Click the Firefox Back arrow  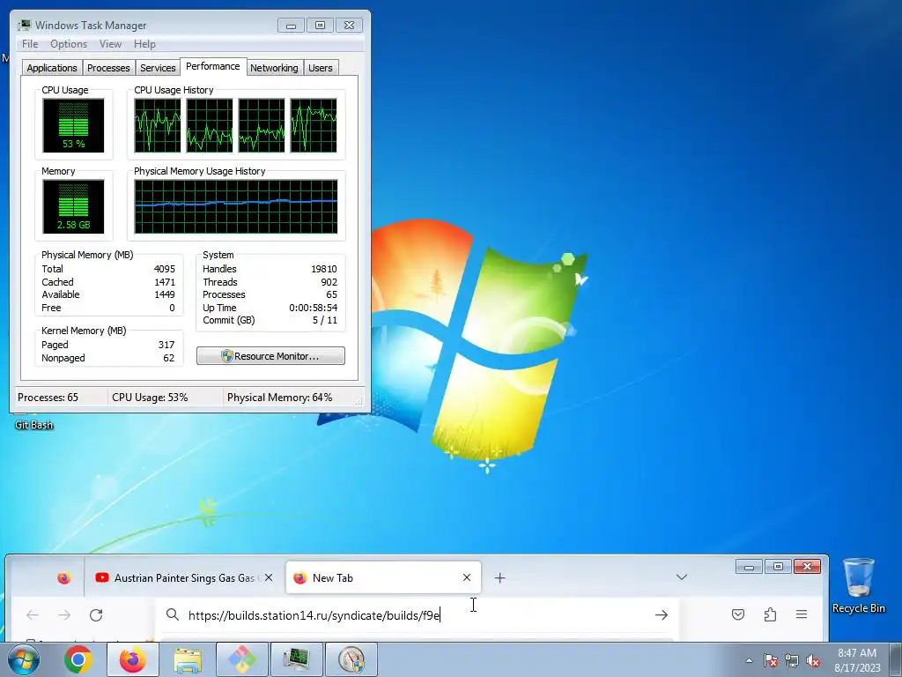pyautogui.click(x=33, y=614)
